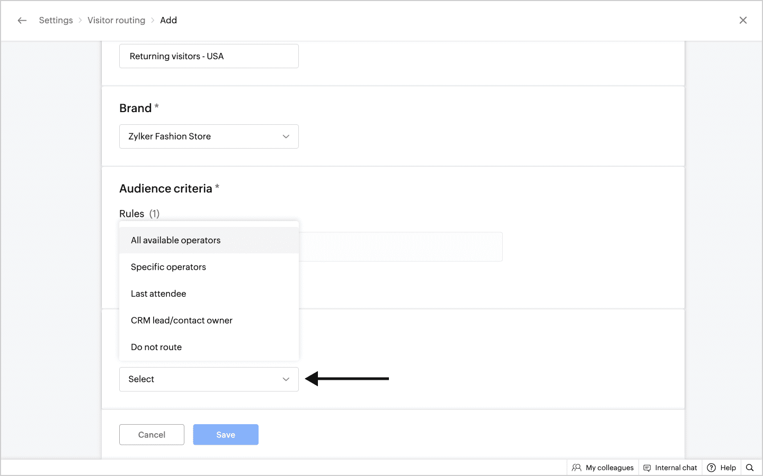763x476 pixels.
Task: Close the Add routing panel
Action: coord(743,21)
